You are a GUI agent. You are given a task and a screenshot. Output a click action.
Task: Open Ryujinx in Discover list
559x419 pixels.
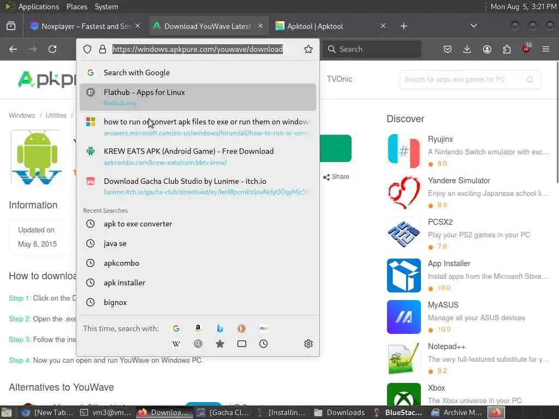(468, 151)
